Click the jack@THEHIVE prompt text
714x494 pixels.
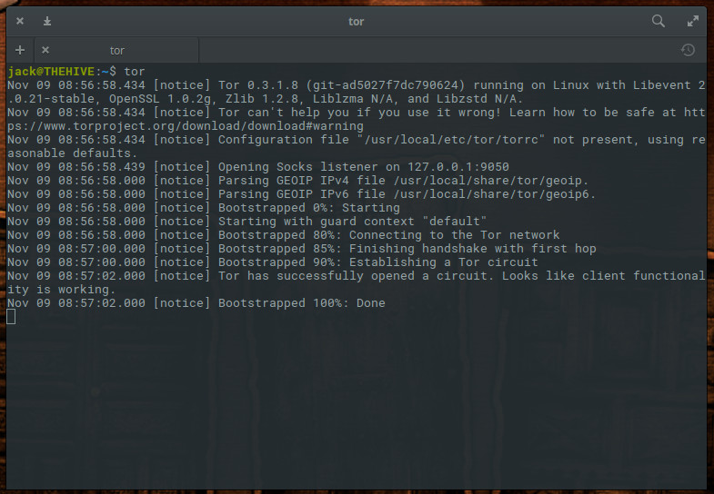[x=51, y=72]
